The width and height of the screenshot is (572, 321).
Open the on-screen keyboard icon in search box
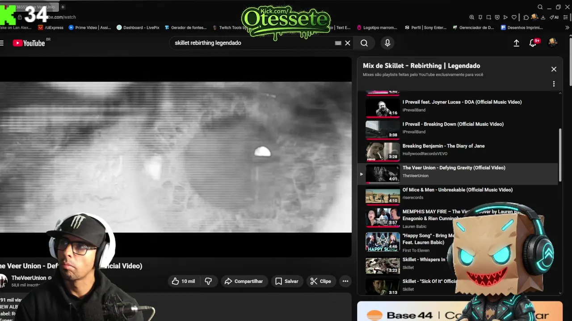pos(338,43)
